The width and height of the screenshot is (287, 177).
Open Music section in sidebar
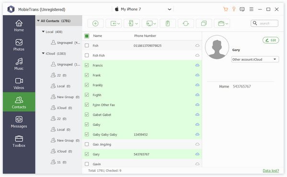coord(19,64)
